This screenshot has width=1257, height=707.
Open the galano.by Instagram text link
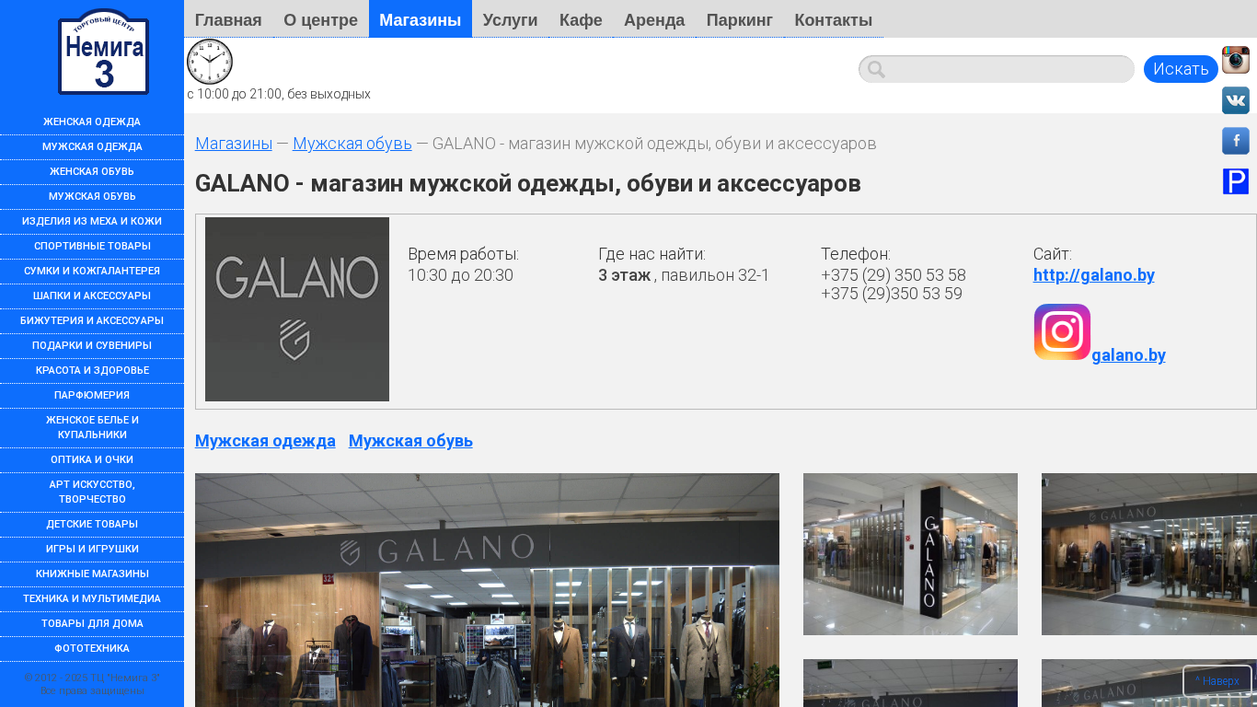[1129, 355]
